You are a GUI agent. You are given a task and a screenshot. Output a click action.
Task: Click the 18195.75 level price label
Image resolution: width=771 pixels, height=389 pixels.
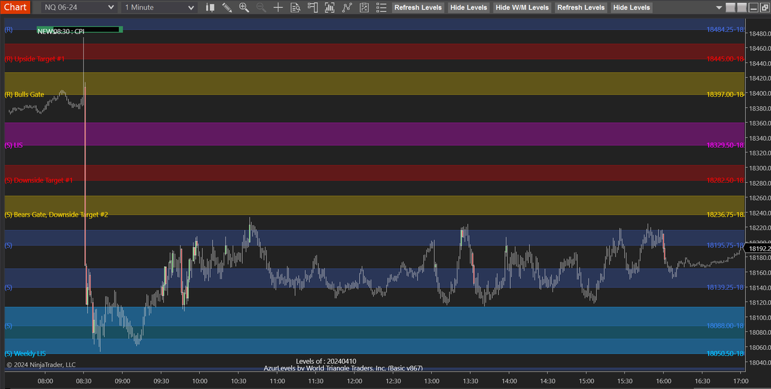coord(725,246)
